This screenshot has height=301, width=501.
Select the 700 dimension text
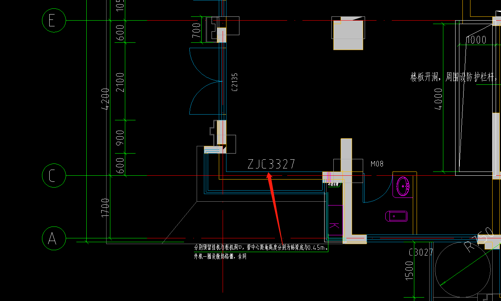pyautogui.click(x=196, y=31)
